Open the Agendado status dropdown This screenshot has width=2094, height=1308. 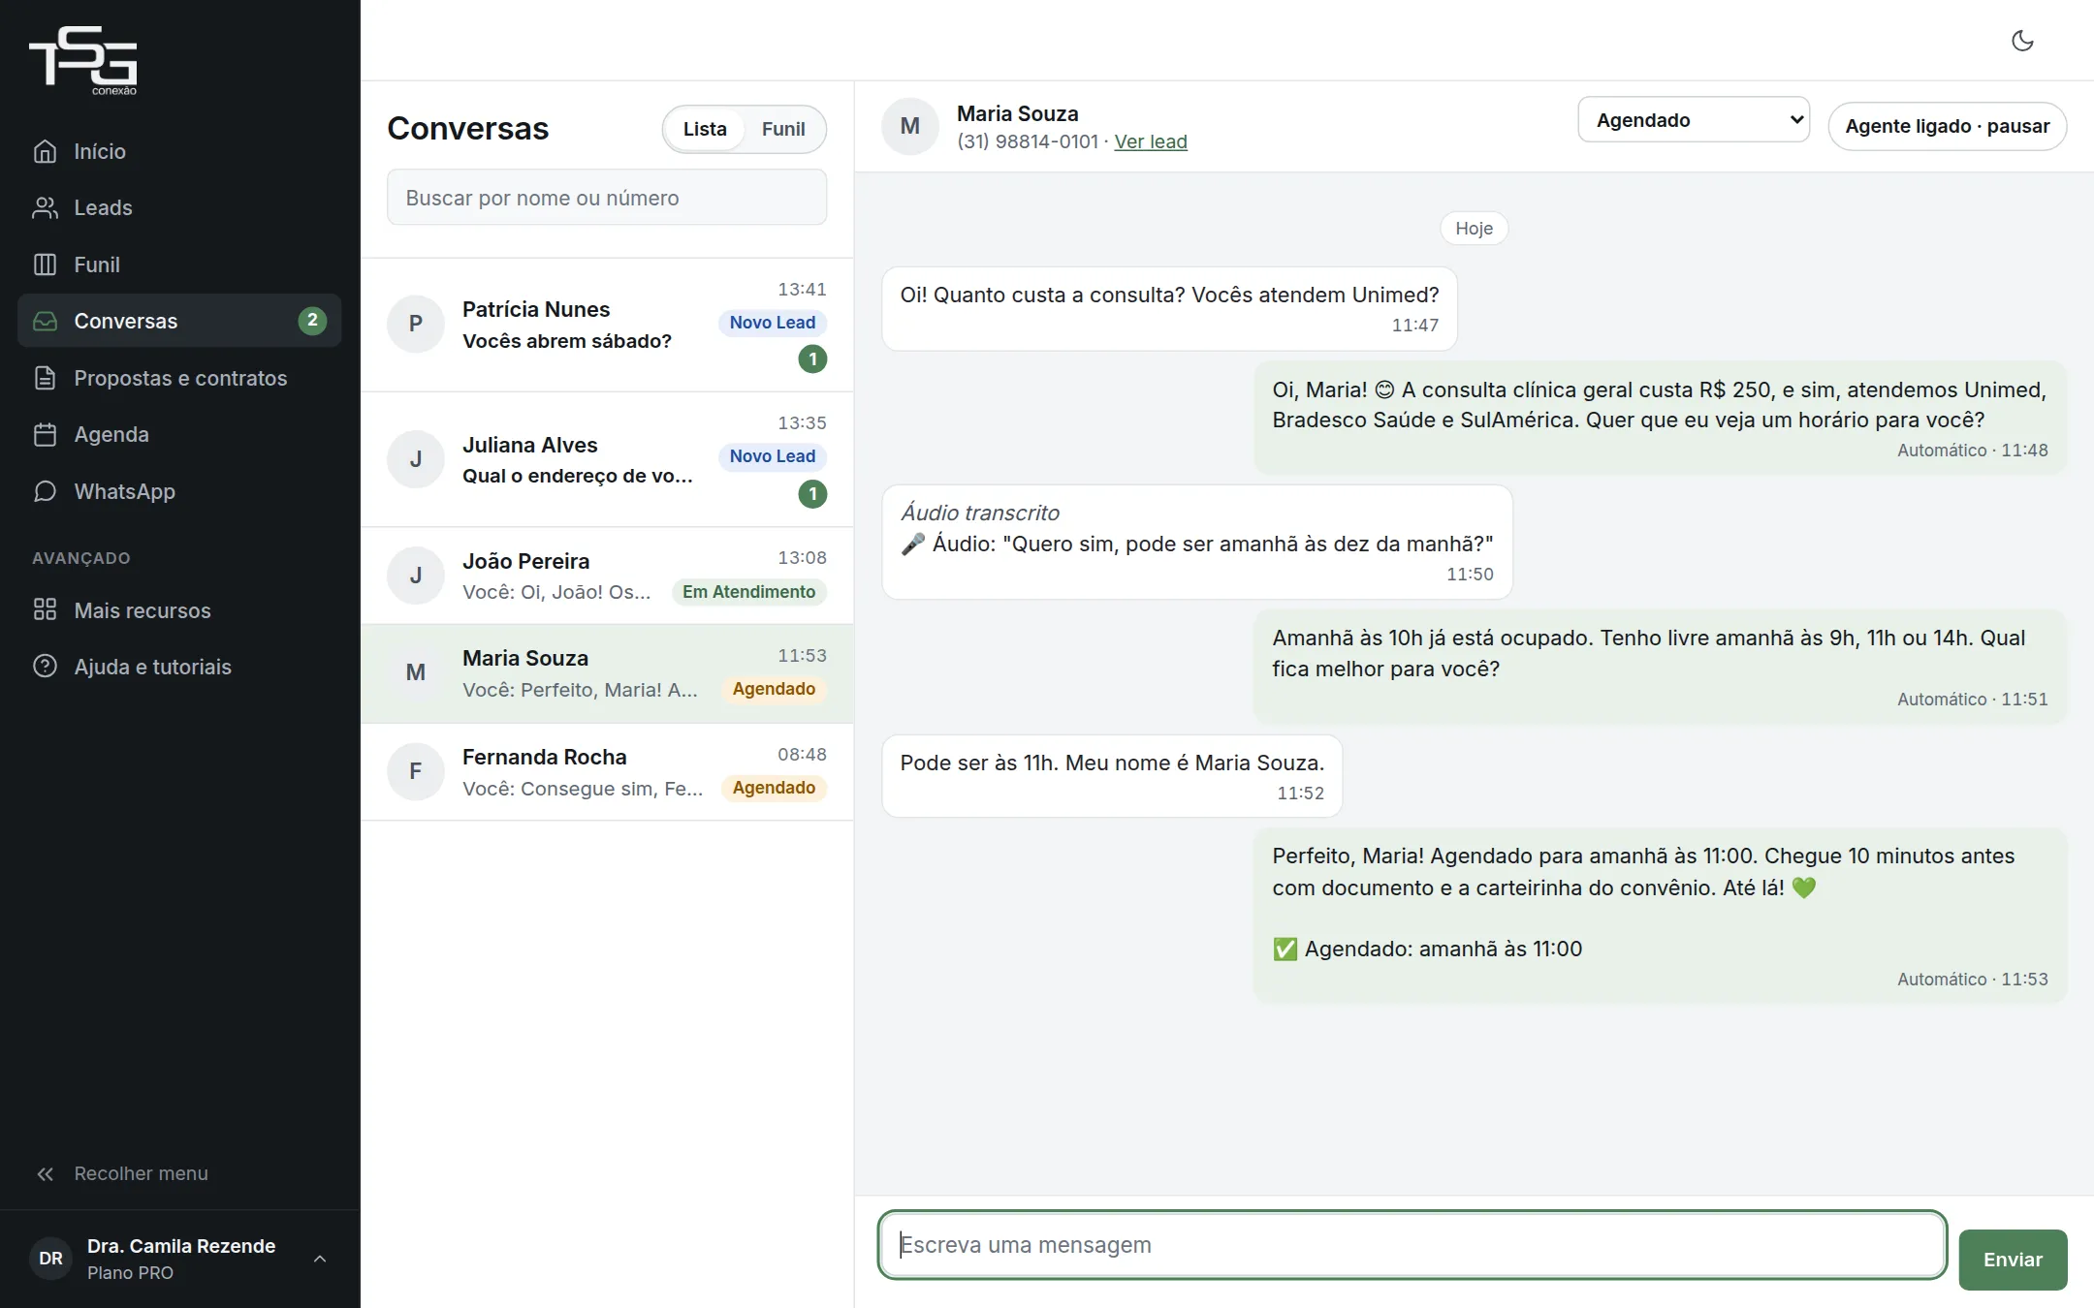1694,119
